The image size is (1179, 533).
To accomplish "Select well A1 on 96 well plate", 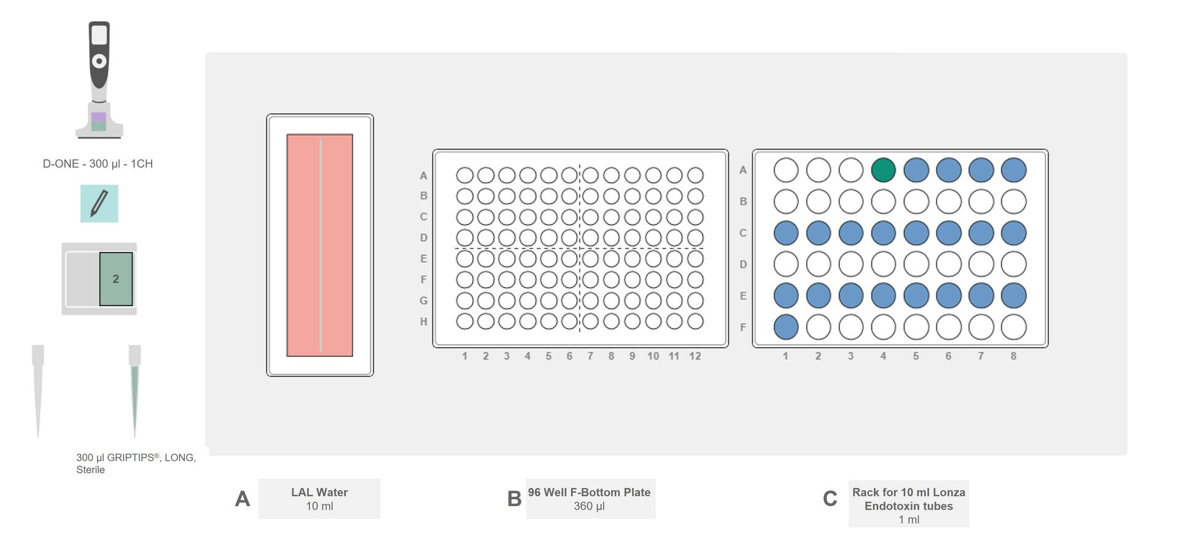I will click(465, 175).
